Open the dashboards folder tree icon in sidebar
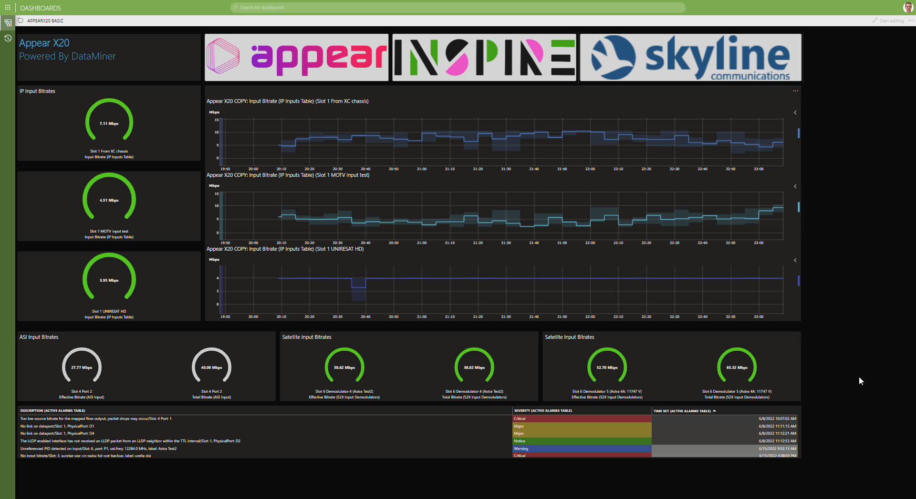Image resolution: width=916 pixels, height=499 pixels. coord(8,22)
